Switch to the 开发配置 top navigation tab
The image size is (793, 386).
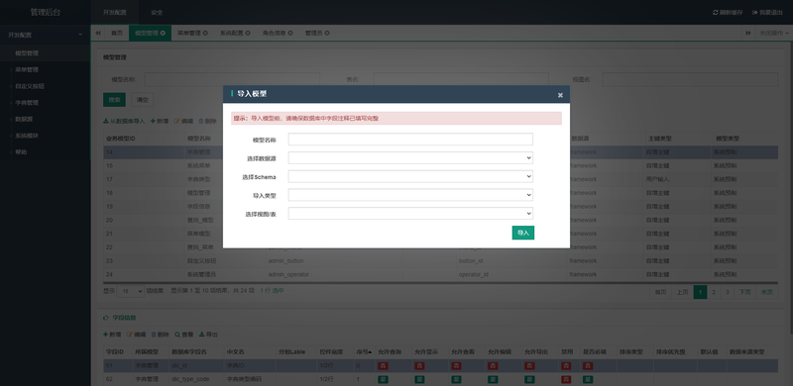115,12
